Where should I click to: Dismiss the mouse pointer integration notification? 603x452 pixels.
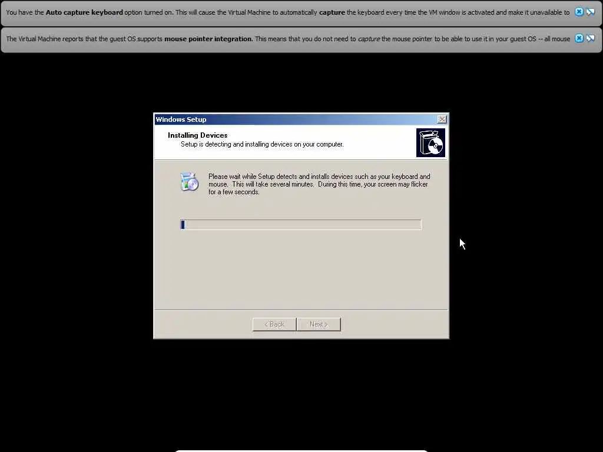[x=579, y=38]
